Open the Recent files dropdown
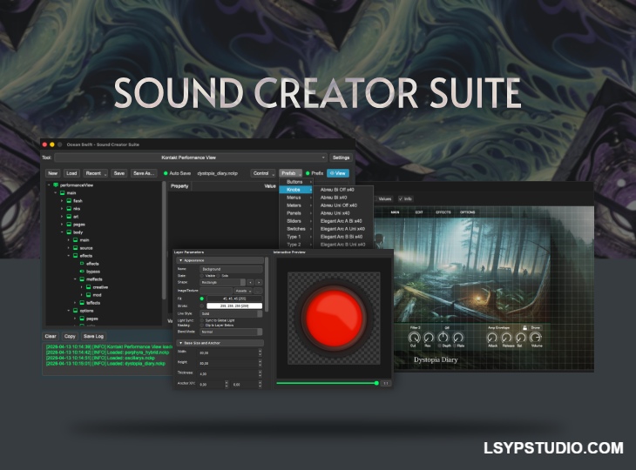The image size is (636, 470). pos(96,173)
